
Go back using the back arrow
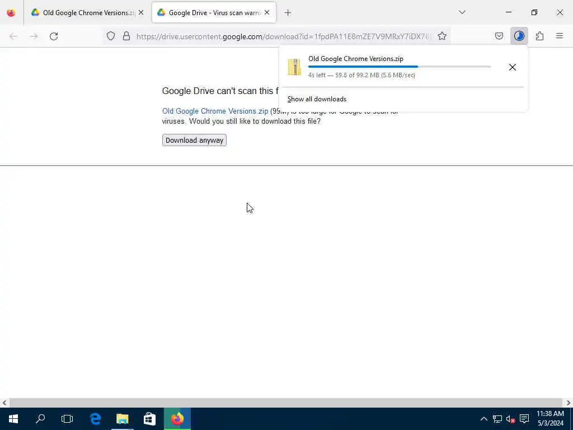[13, 36]
